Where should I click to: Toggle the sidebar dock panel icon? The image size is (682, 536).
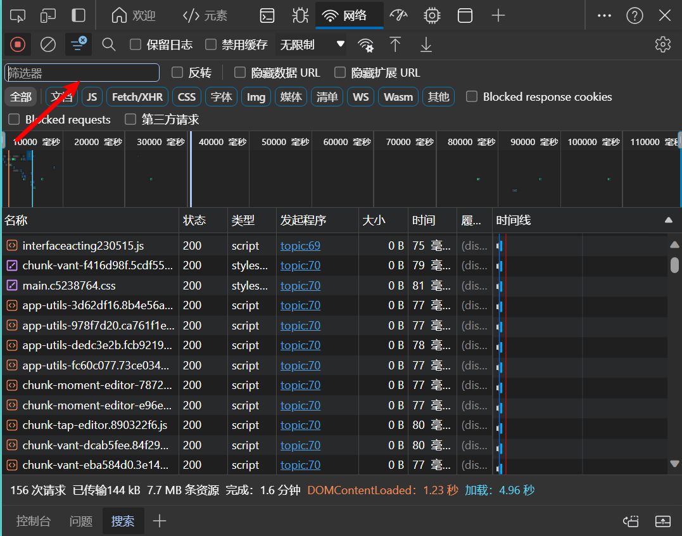click(79, 16)
